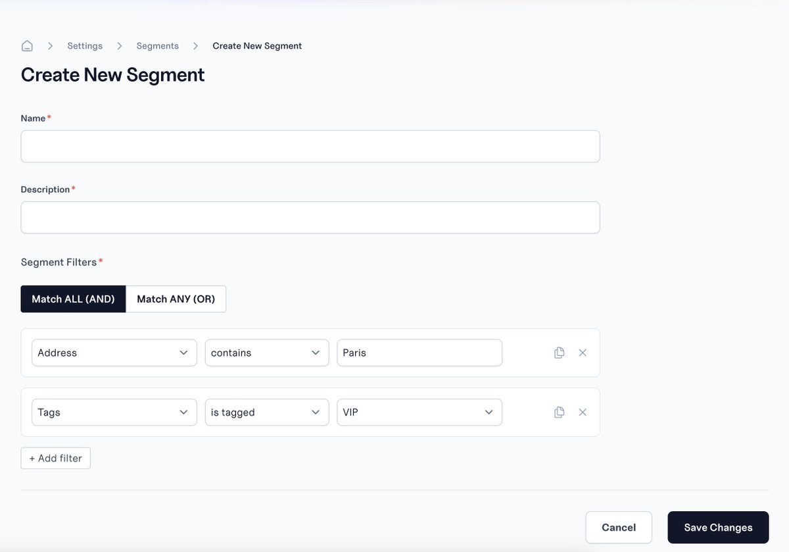Open the Tags field selector dropdown
Viewport: 789px width, 552px height.
[114, 412]
